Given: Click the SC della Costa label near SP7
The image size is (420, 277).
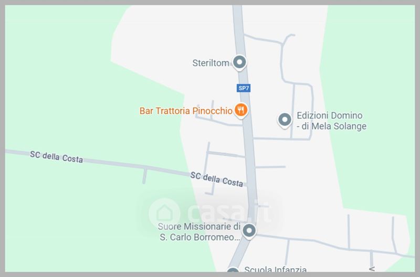Looking at the screenshot, I should (217, 179).
